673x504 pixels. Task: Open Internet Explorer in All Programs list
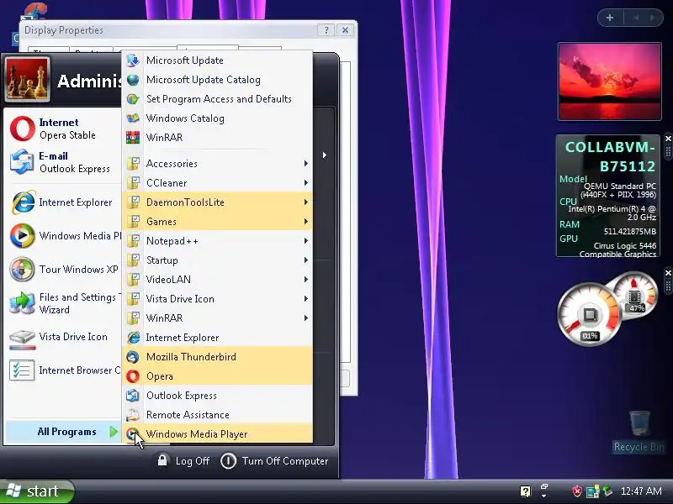pyautogui.click(x=218, y=338)
